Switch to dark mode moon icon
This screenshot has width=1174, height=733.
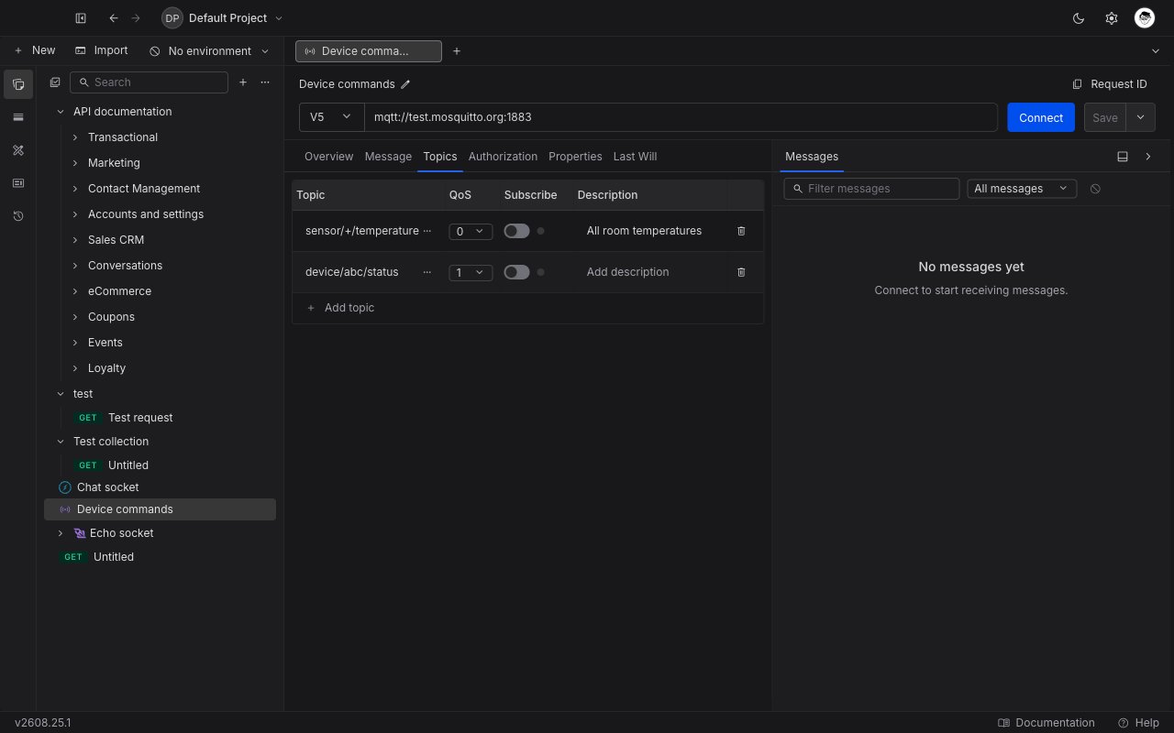pos(1079,18)
